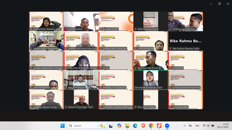The image size is (232, 130).
Task: Click the Zoom icon on the taskbar
Action: pos(167,126)
